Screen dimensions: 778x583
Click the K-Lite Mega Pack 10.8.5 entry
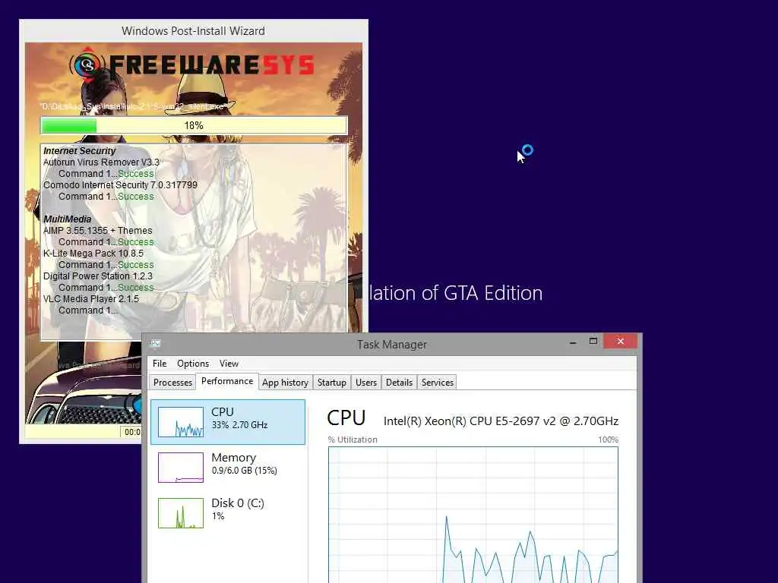[x=93, y=254]
